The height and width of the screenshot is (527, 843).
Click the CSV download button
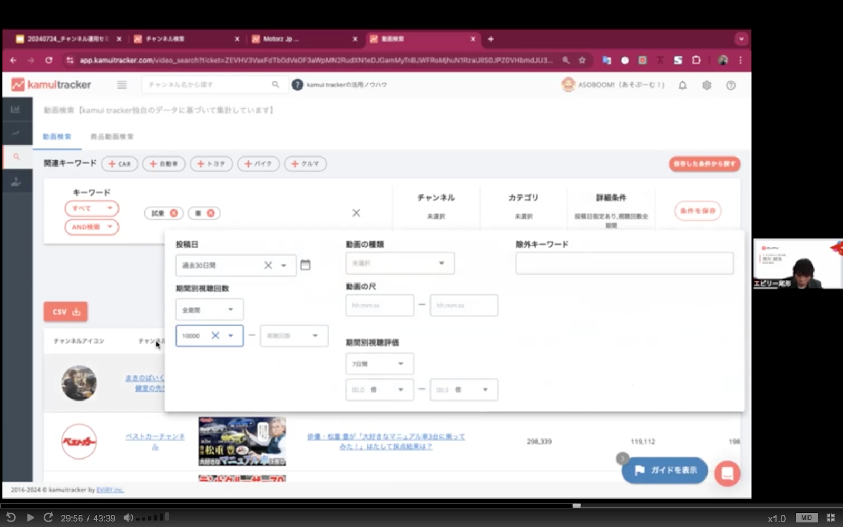[x=65, y=311]
